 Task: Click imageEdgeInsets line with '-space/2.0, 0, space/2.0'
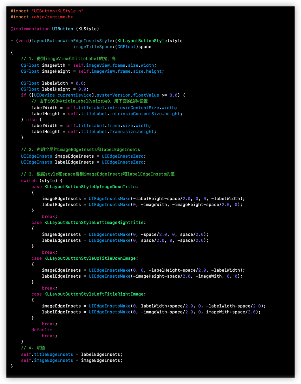click(x=125, y=234)
